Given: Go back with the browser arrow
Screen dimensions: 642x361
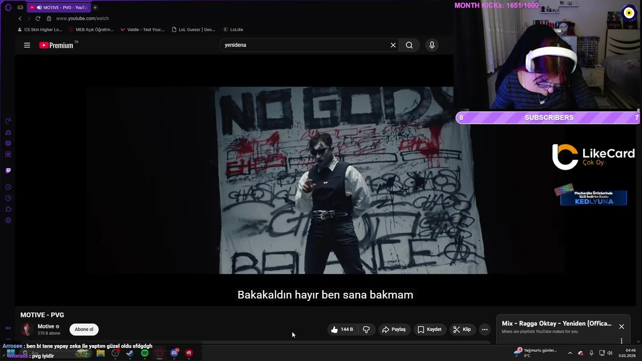Looking at the screenshot, I should 20,19.
